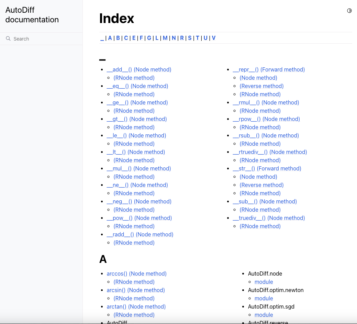Open the AutoDiff.optim.newton module link

coord(264,299)
